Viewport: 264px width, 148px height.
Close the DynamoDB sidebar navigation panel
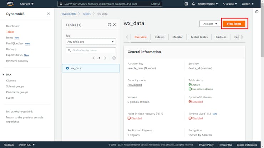[49, 14]
